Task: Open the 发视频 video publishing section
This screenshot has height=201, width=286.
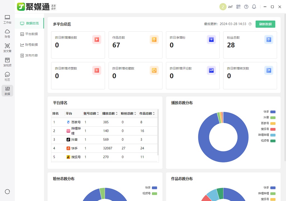Action: click(x=7, y=62)
